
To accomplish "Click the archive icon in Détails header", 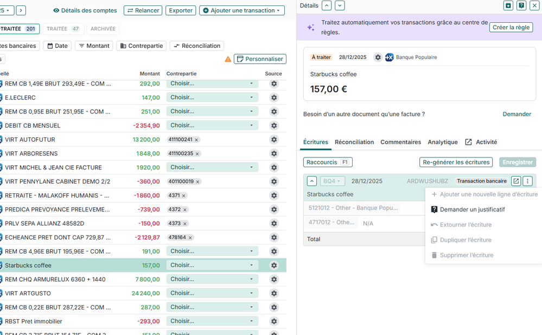I will tap(508, 5).
